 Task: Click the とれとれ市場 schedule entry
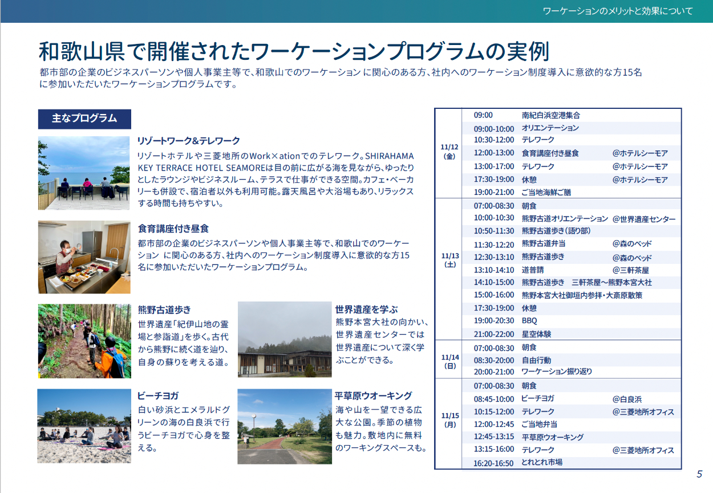tap(542, 462)
